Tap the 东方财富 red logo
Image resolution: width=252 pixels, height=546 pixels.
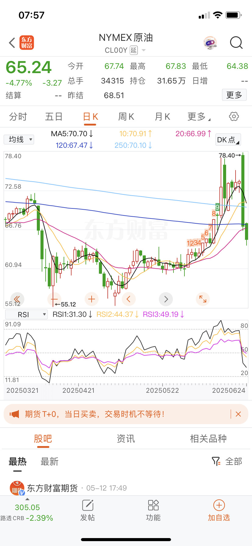pyautogui.click(x=27, y=43)
